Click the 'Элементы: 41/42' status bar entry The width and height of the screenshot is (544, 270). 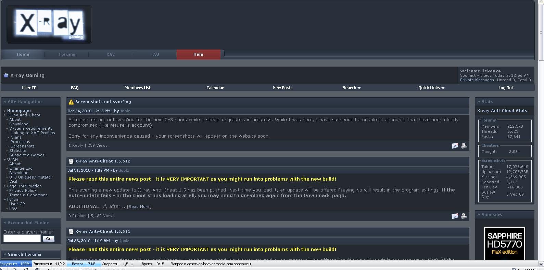tap(49, 264)
